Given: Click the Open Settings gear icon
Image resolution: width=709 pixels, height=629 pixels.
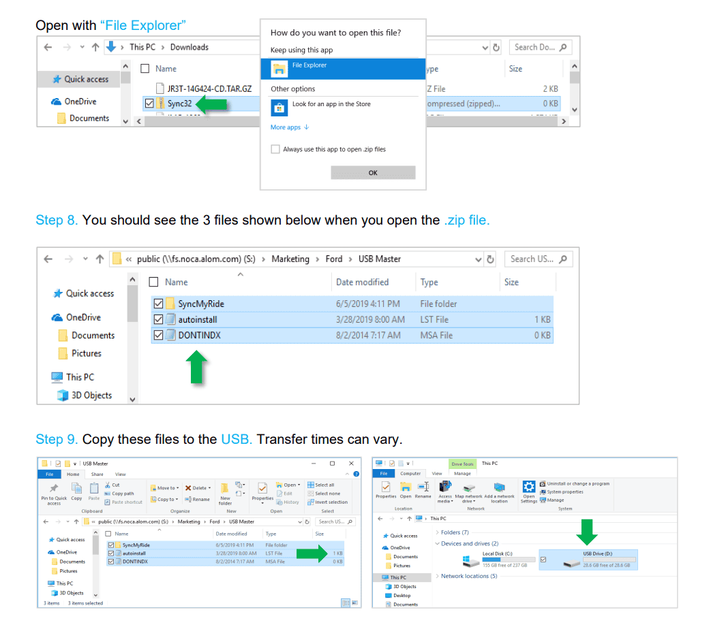Looking at the screenshot, I should (529, 487).
